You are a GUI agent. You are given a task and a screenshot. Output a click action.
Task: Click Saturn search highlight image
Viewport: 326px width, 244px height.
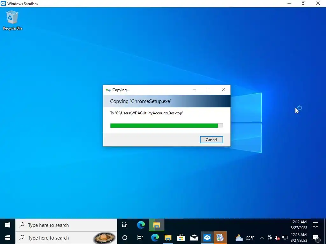[104, 238]
